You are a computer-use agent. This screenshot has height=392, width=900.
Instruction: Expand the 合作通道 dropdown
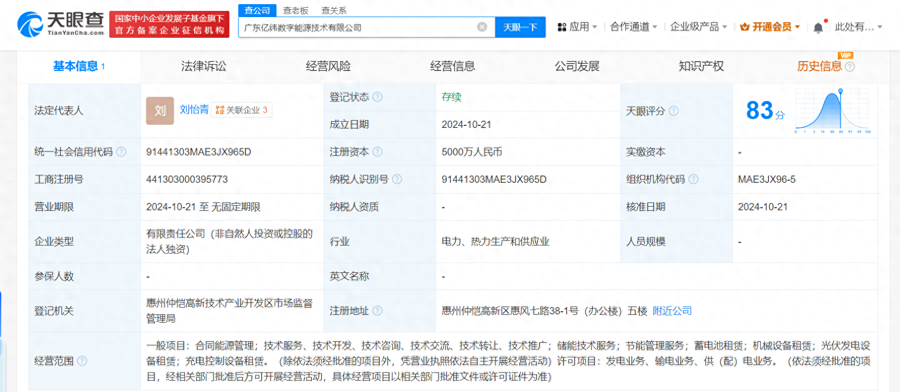point(655,27)
